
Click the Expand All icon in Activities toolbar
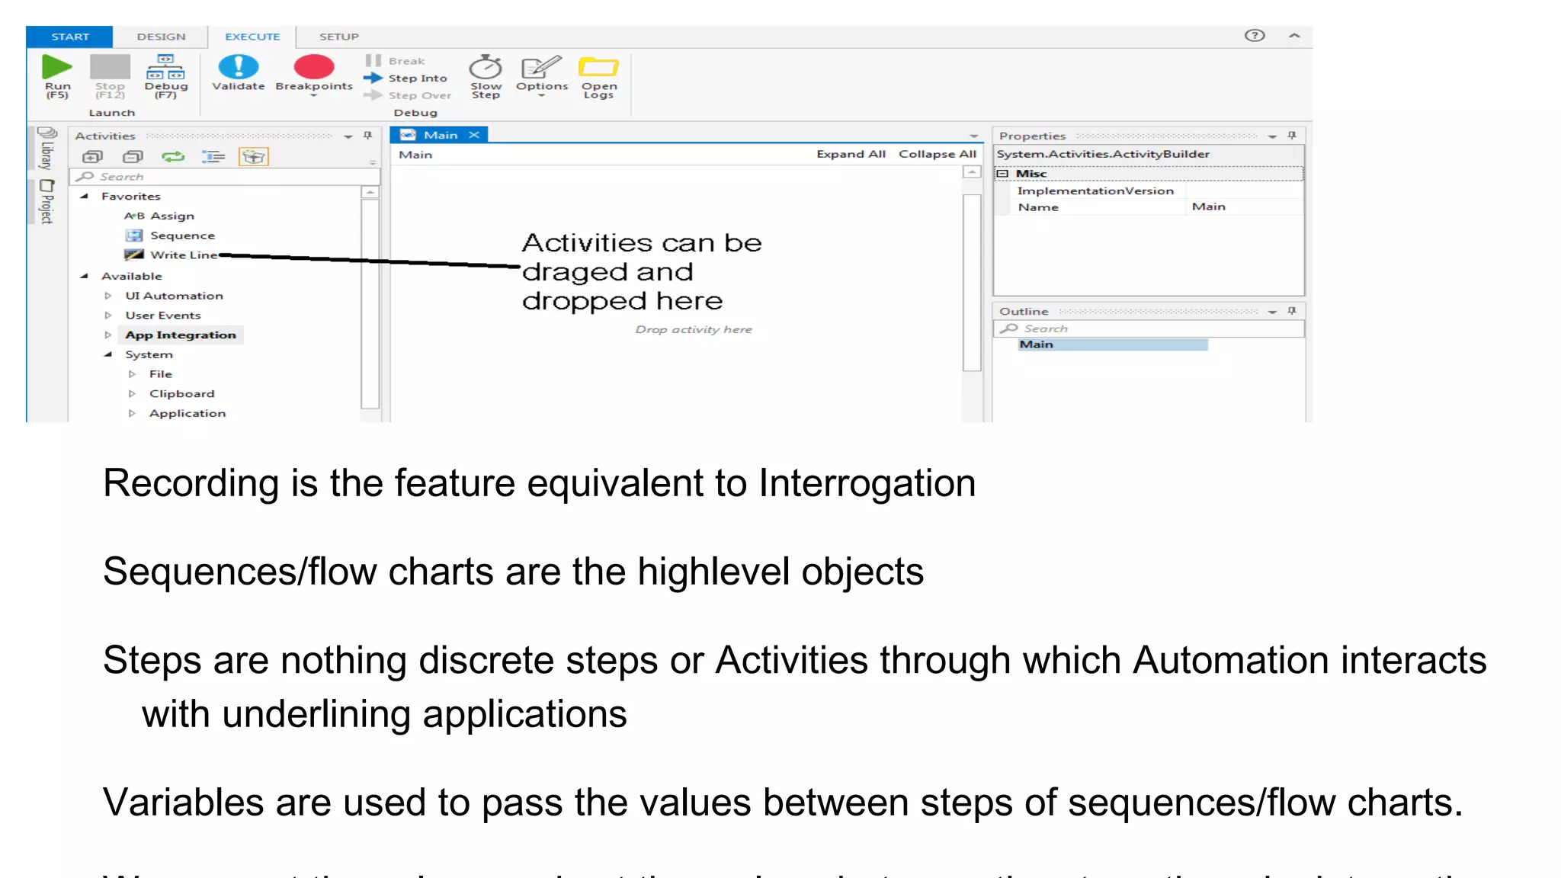(x=92, y=157)
